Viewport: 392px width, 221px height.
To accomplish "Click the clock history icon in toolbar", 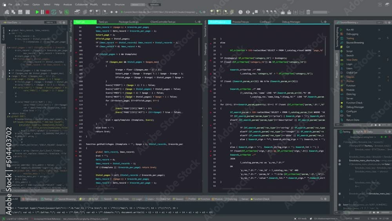I will [x=241, y=12].
